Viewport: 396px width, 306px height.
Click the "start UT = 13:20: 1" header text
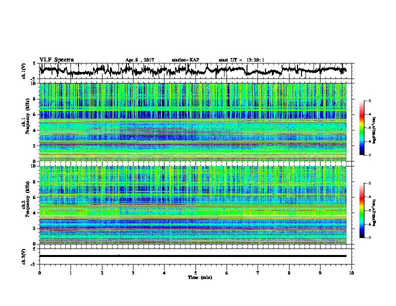point(241,60)
